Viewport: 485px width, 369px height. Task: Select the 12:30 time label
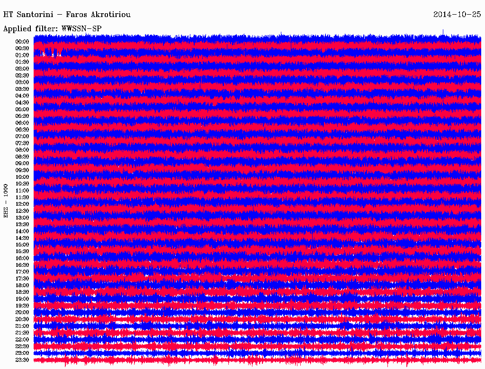point(22,211)
